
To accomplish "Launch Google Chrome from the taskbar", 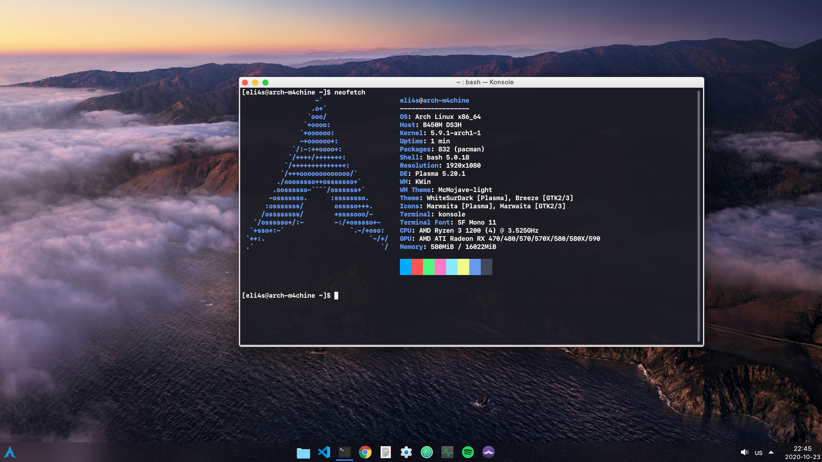I will tap(365, 452).
